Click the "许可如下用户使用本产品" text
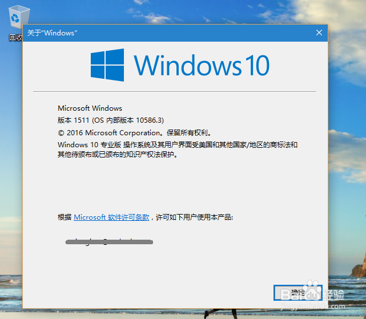Image resolution: width=366 pixels, height=319 pixels. 194,217
